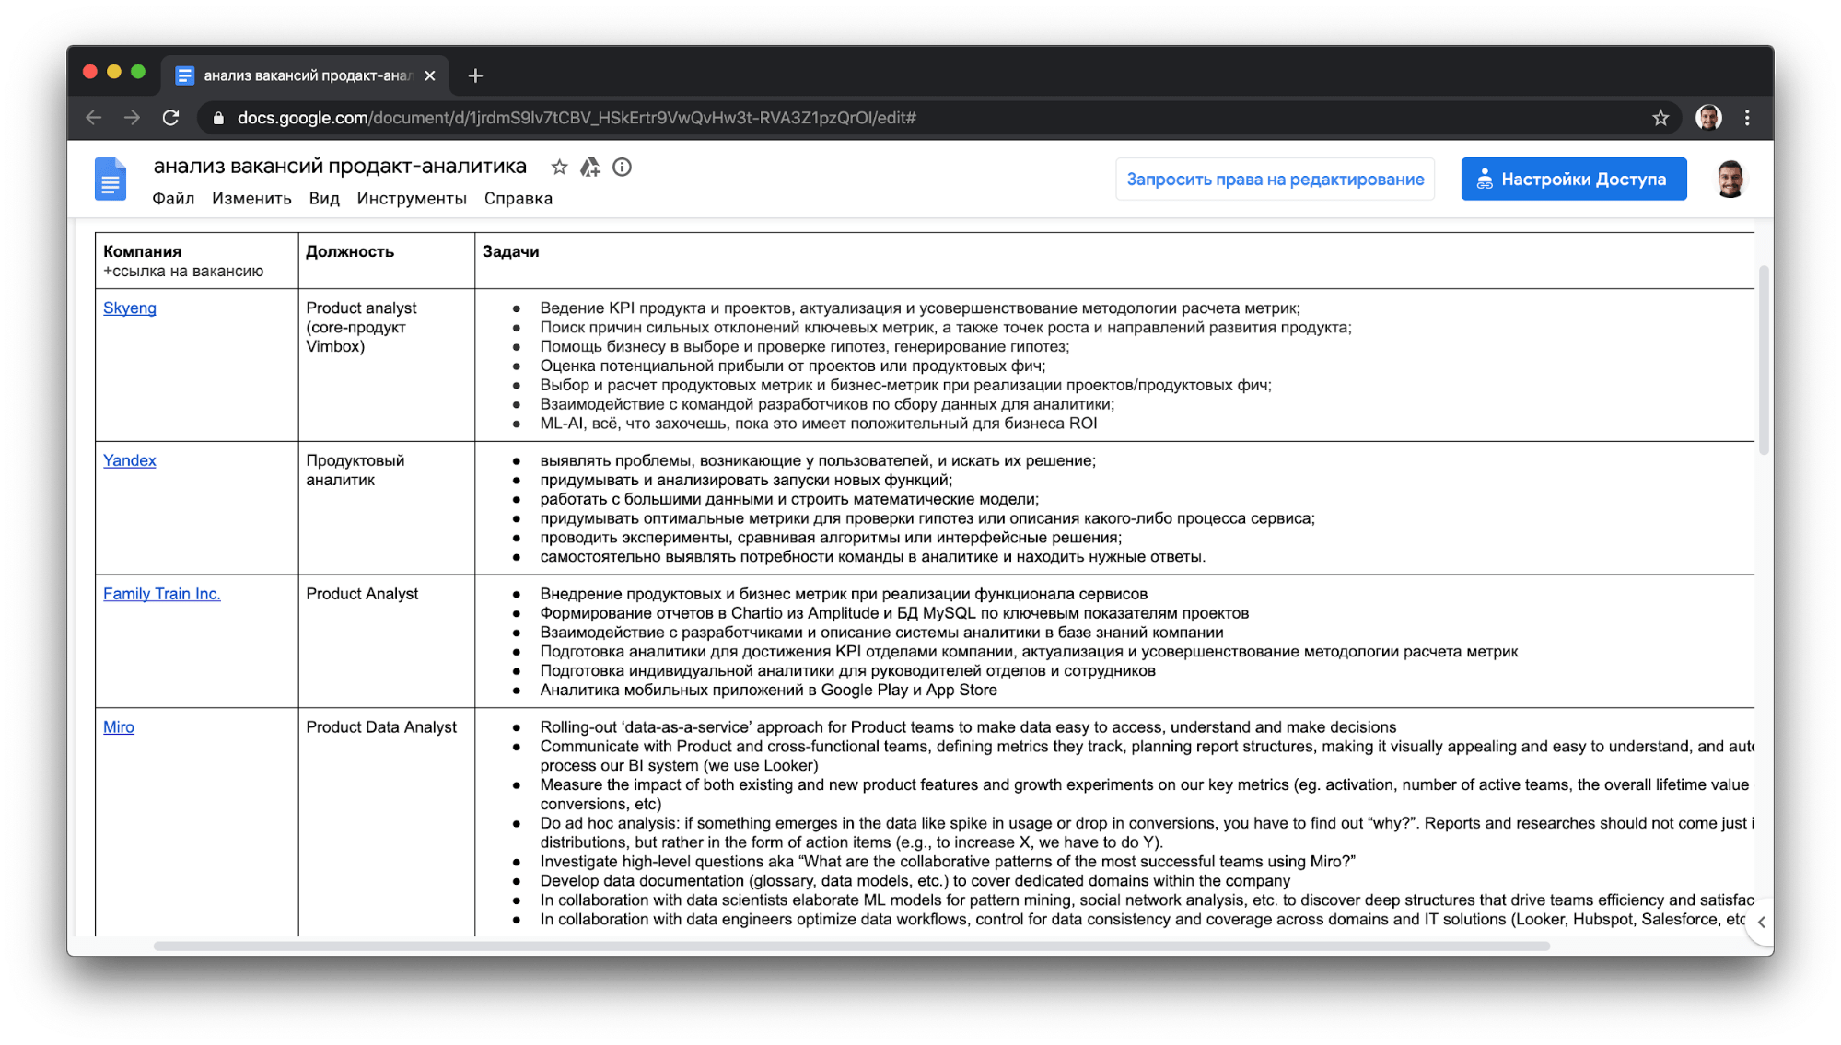Star this document next to its title
Screen dimensions: 1841x1045
tap(559, 167)
